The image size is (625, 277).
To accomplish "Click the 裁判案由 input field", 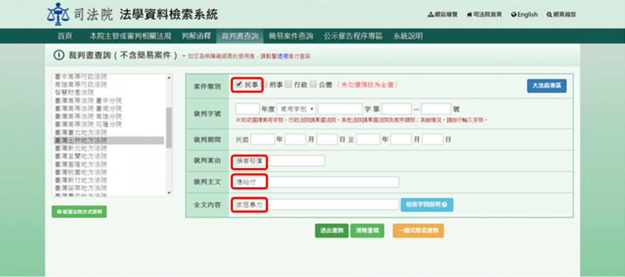I will click(x=279, y=161).
